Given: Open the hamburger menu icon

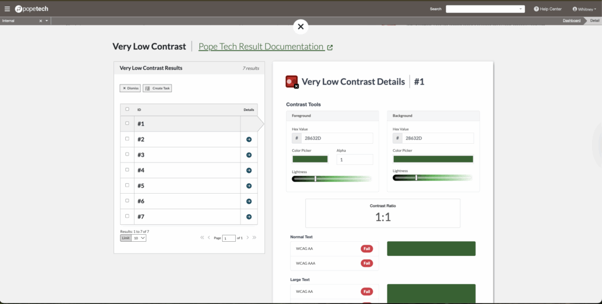Looking at the screenshot, I should [x=7, y=9].
